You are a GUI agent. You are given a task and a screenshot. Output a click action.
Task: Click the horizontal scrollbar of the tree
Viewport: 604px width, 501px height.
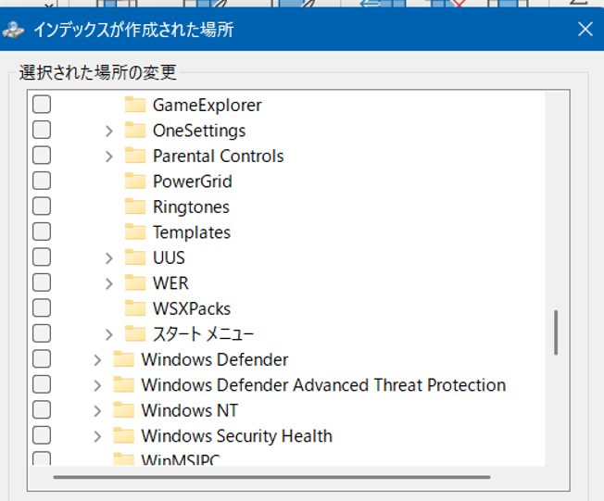[271, 477]
